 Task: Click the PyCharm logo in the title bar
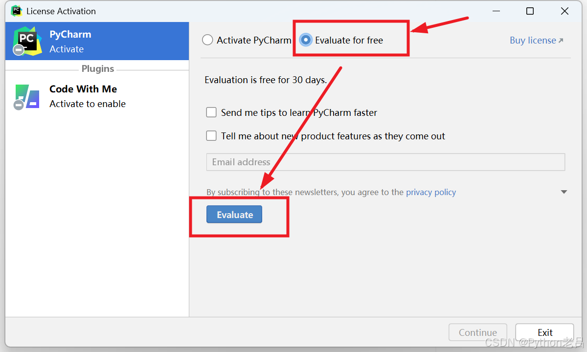pos(17,11)
